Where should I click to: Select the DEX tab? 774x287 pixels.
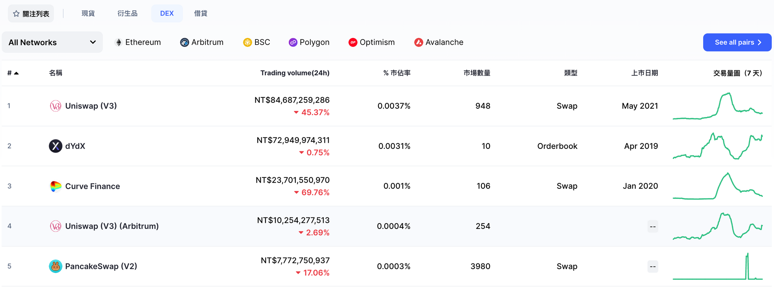(x=167, y=14)
